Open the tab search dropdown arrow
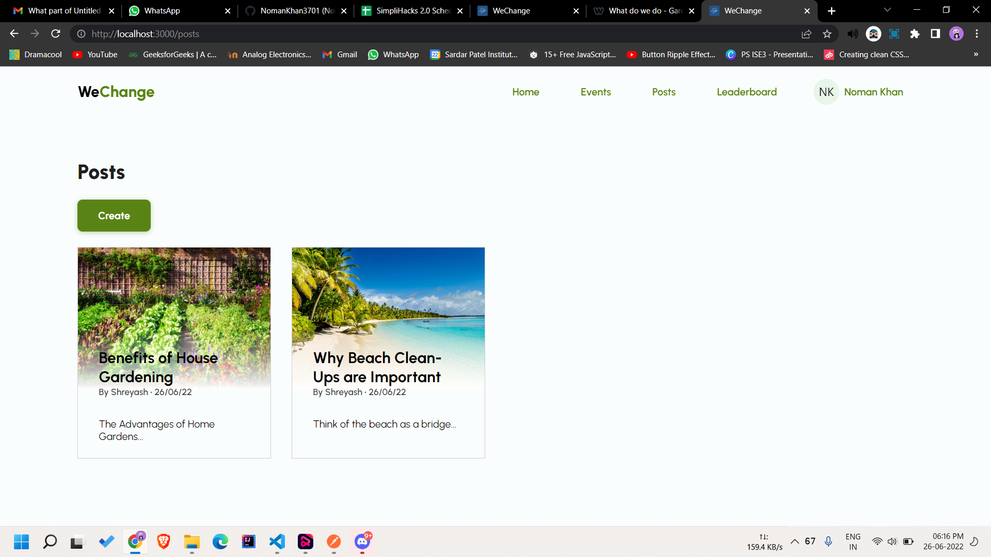The width and height of the screenshot is (991, 557). [x=887, y=10]
